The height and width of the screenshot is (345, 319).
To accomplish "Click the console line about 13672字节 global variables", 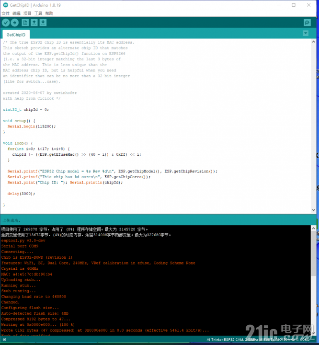I will [x=86, y=235].
